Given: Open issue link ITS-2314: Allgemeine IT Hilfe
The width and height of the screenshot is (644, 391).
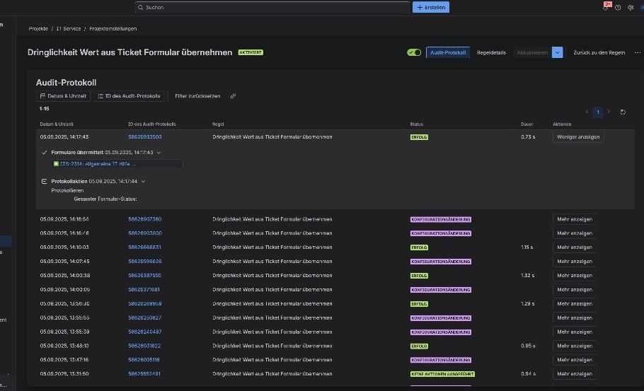Looking at the screenshot, I should (x=98, y=164).
